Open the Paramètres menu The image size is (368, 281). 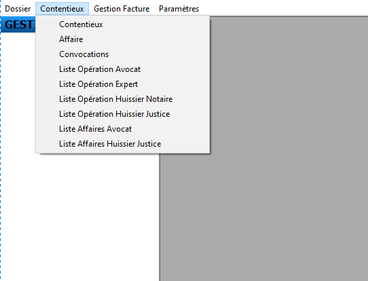pos(179,9)
